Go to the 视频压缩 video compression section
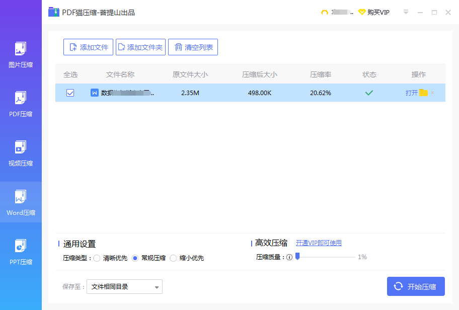The width and height of the screenshot is (459, 310). tap(21, 153)
